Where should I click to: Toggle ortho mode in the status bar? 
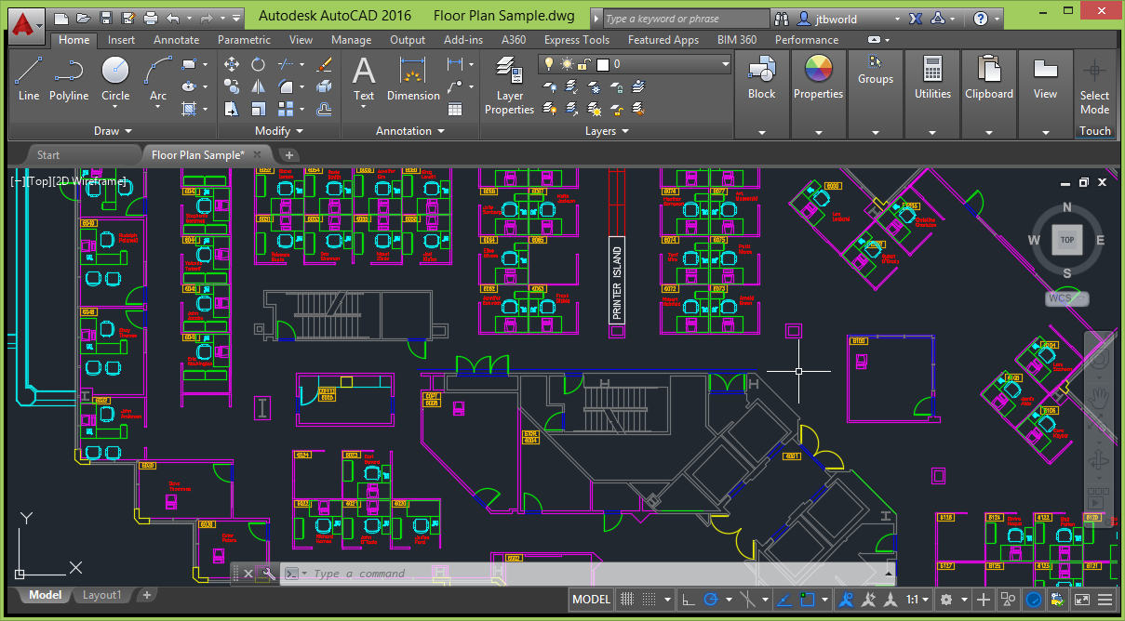coord(690,600)
